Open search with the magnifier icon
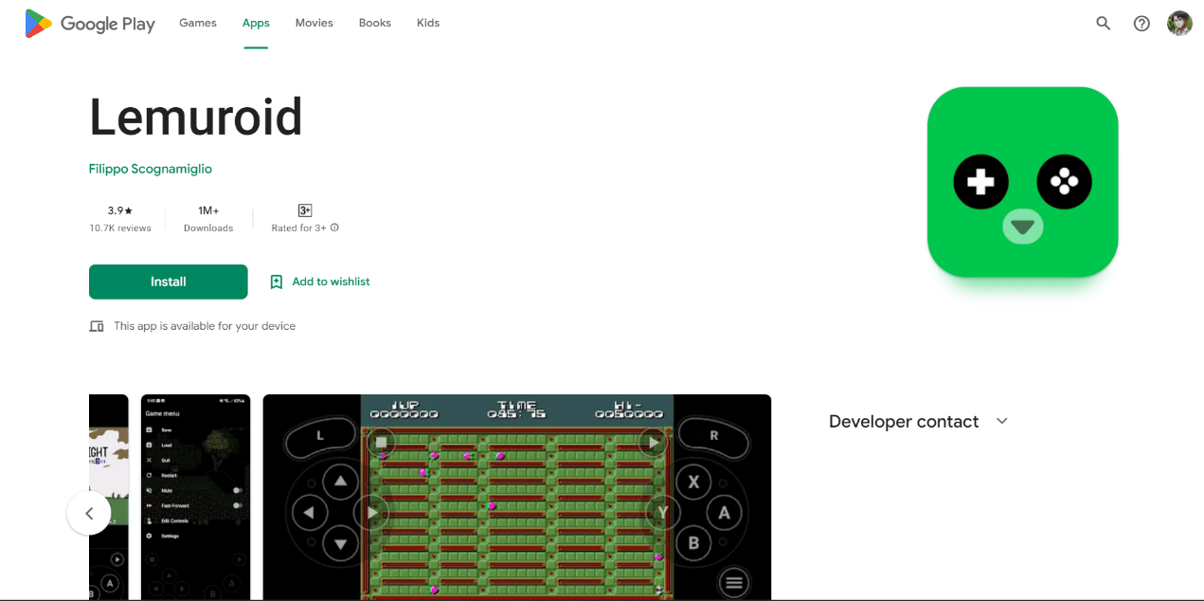 (1104, 24)
